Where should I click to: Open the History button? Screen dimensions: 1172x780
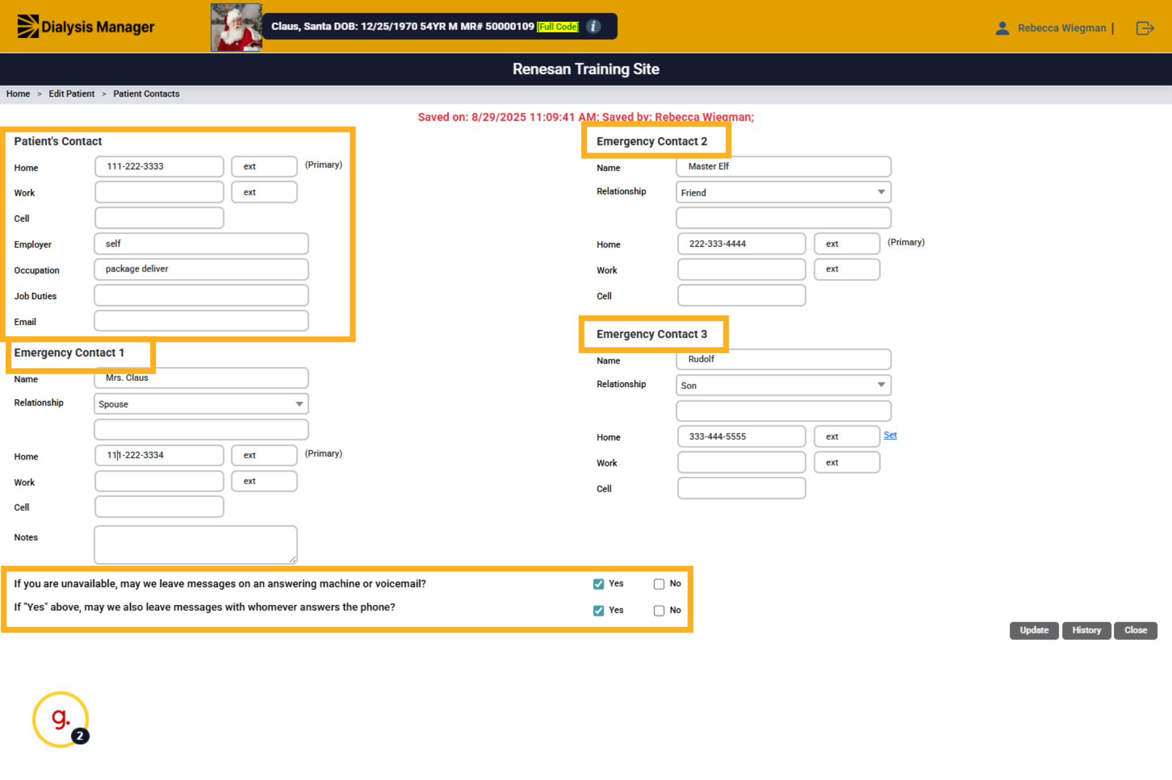coord(1086,630)
